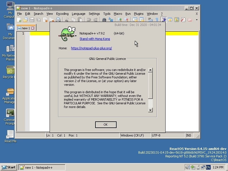Open the Macro menu
The image size is (228, 171).
pyautogui.click(x=118, y=14)
